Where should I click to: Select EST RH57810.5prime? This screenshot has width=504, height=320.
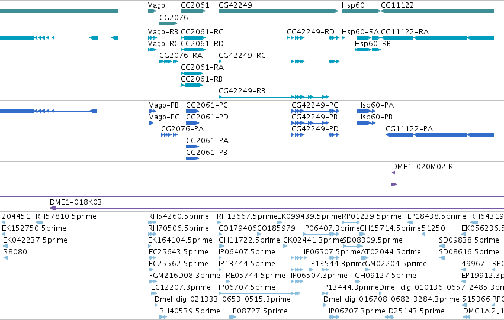(66, 216)
